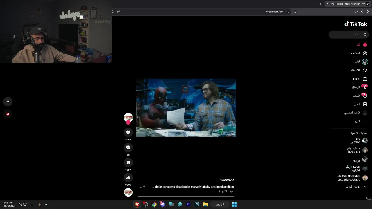372x209 pixels.
Task: Open Activity with the 24 badge
Action: click(365, 96)
